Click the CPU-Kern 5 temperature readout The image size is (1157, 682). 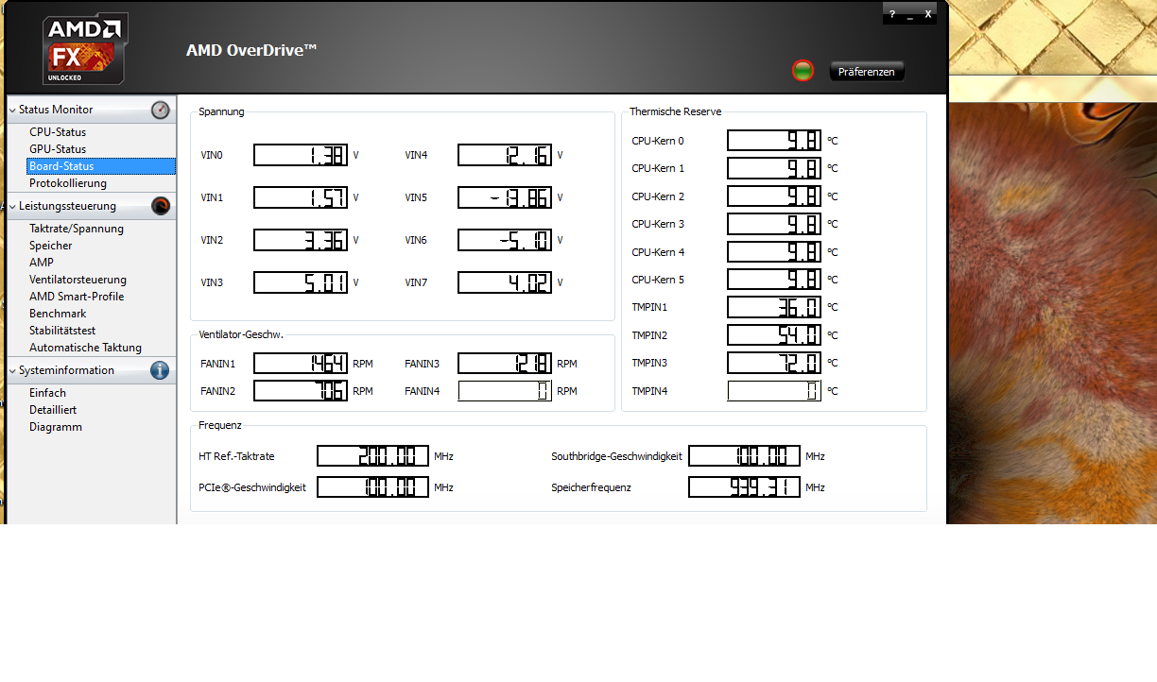coord(774,280)
